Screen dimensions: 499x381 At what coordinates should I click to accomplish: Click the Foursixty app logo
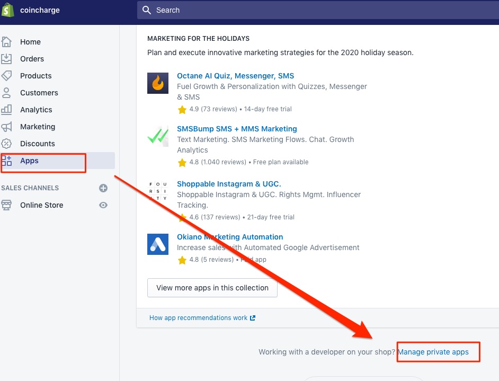click(x=158, y=191)
